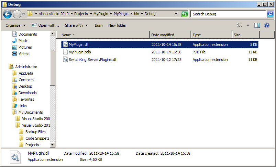Click Open with... button
Viewport: 276px width, 167px height.
[x=45, y=25]
